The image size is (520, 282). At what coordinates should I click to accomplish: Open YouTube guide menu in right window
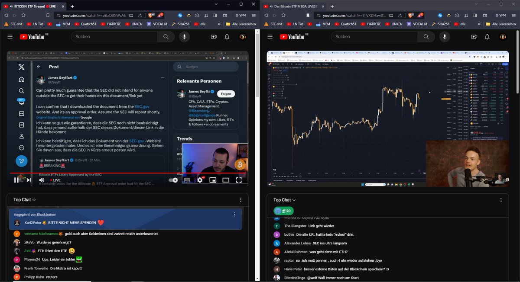270,37
